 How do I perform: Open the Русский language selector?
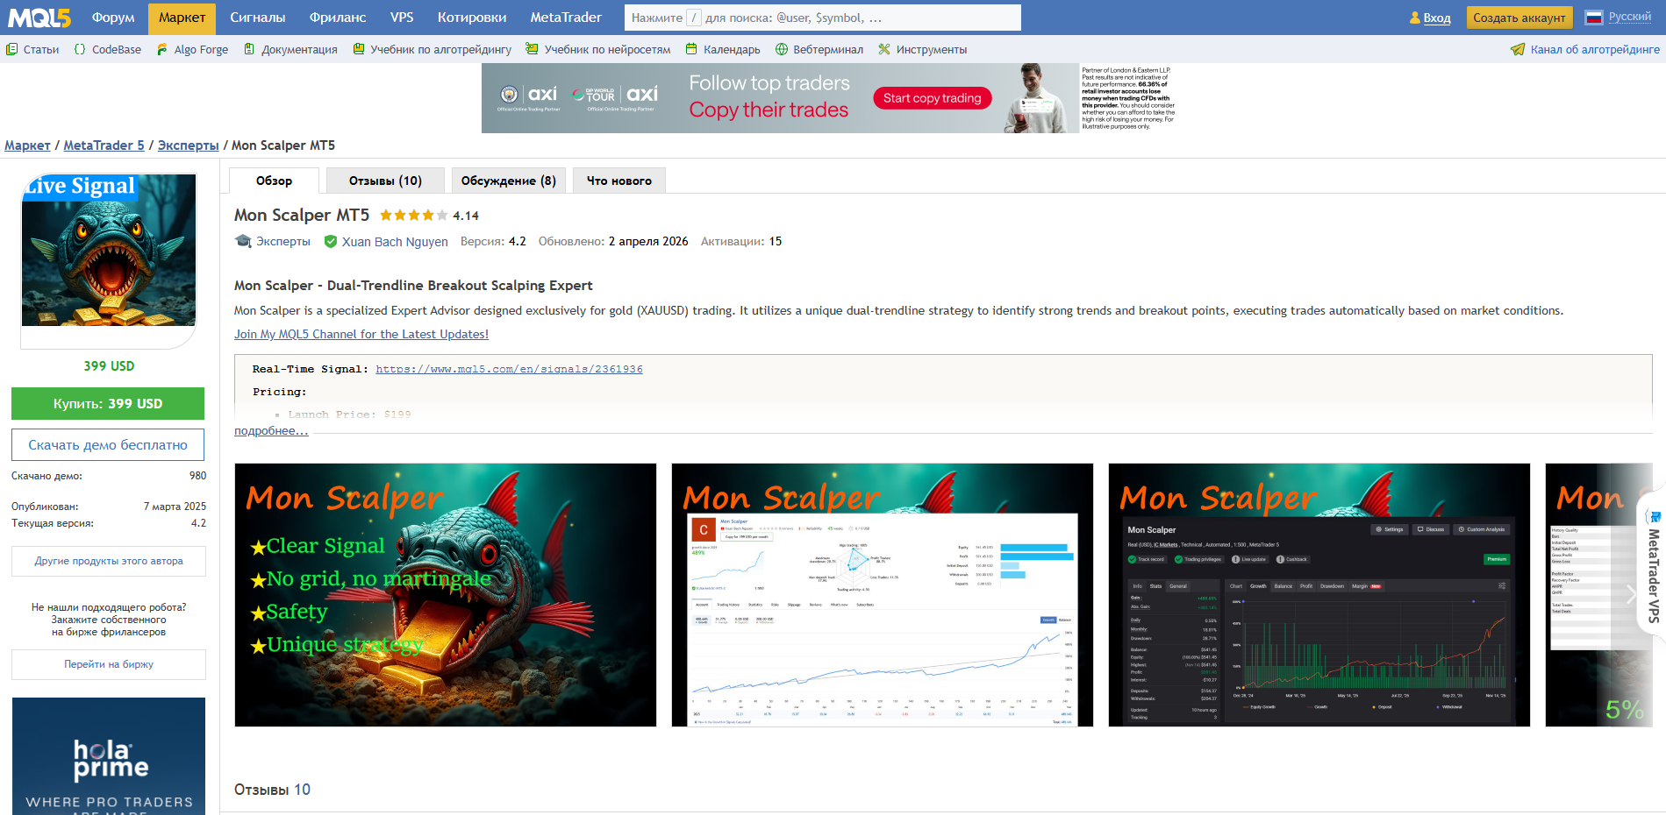(1629, 17)
